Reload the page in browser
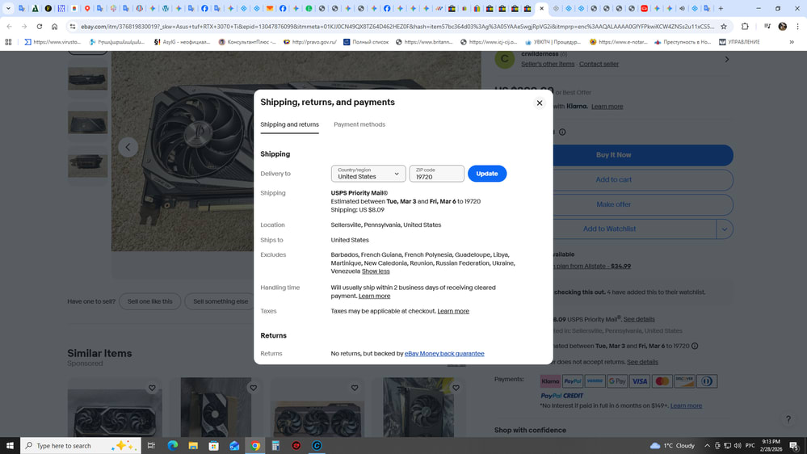Screen dimensions: 807x454 39,26
